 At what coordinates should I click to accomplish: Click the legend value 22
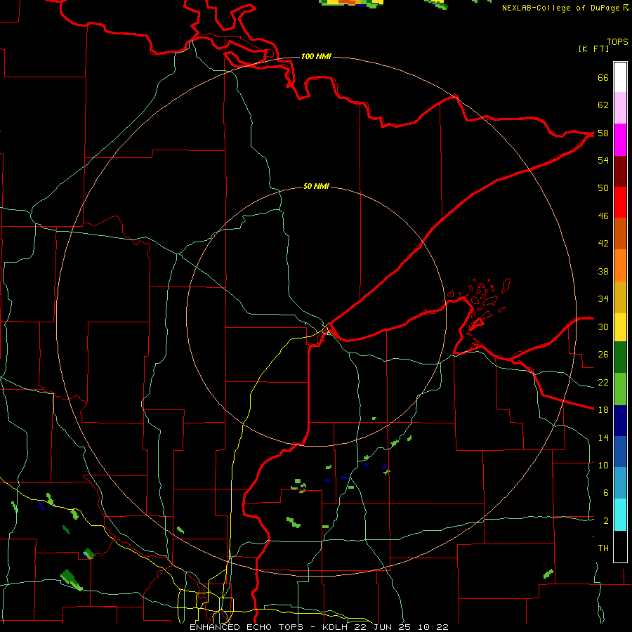(x=603, y=382)
